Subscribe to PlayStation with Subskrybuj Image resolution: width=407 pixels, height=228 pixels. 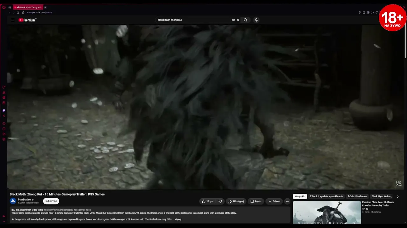[51, 201]
